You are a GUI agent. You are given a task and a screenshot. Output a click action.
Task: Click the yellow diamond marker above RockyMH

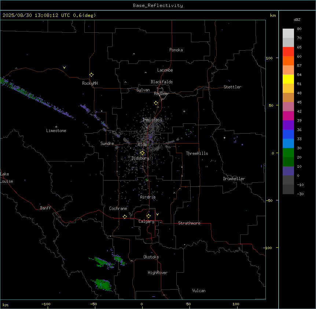(x=91, y=75)
